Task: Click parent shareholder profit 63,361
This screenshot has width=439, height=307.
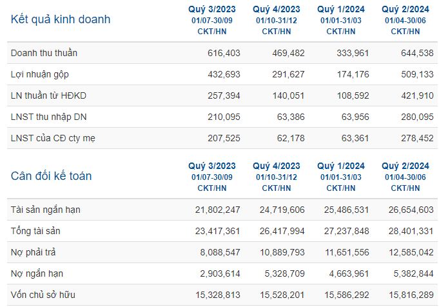Action: (355, 139)
